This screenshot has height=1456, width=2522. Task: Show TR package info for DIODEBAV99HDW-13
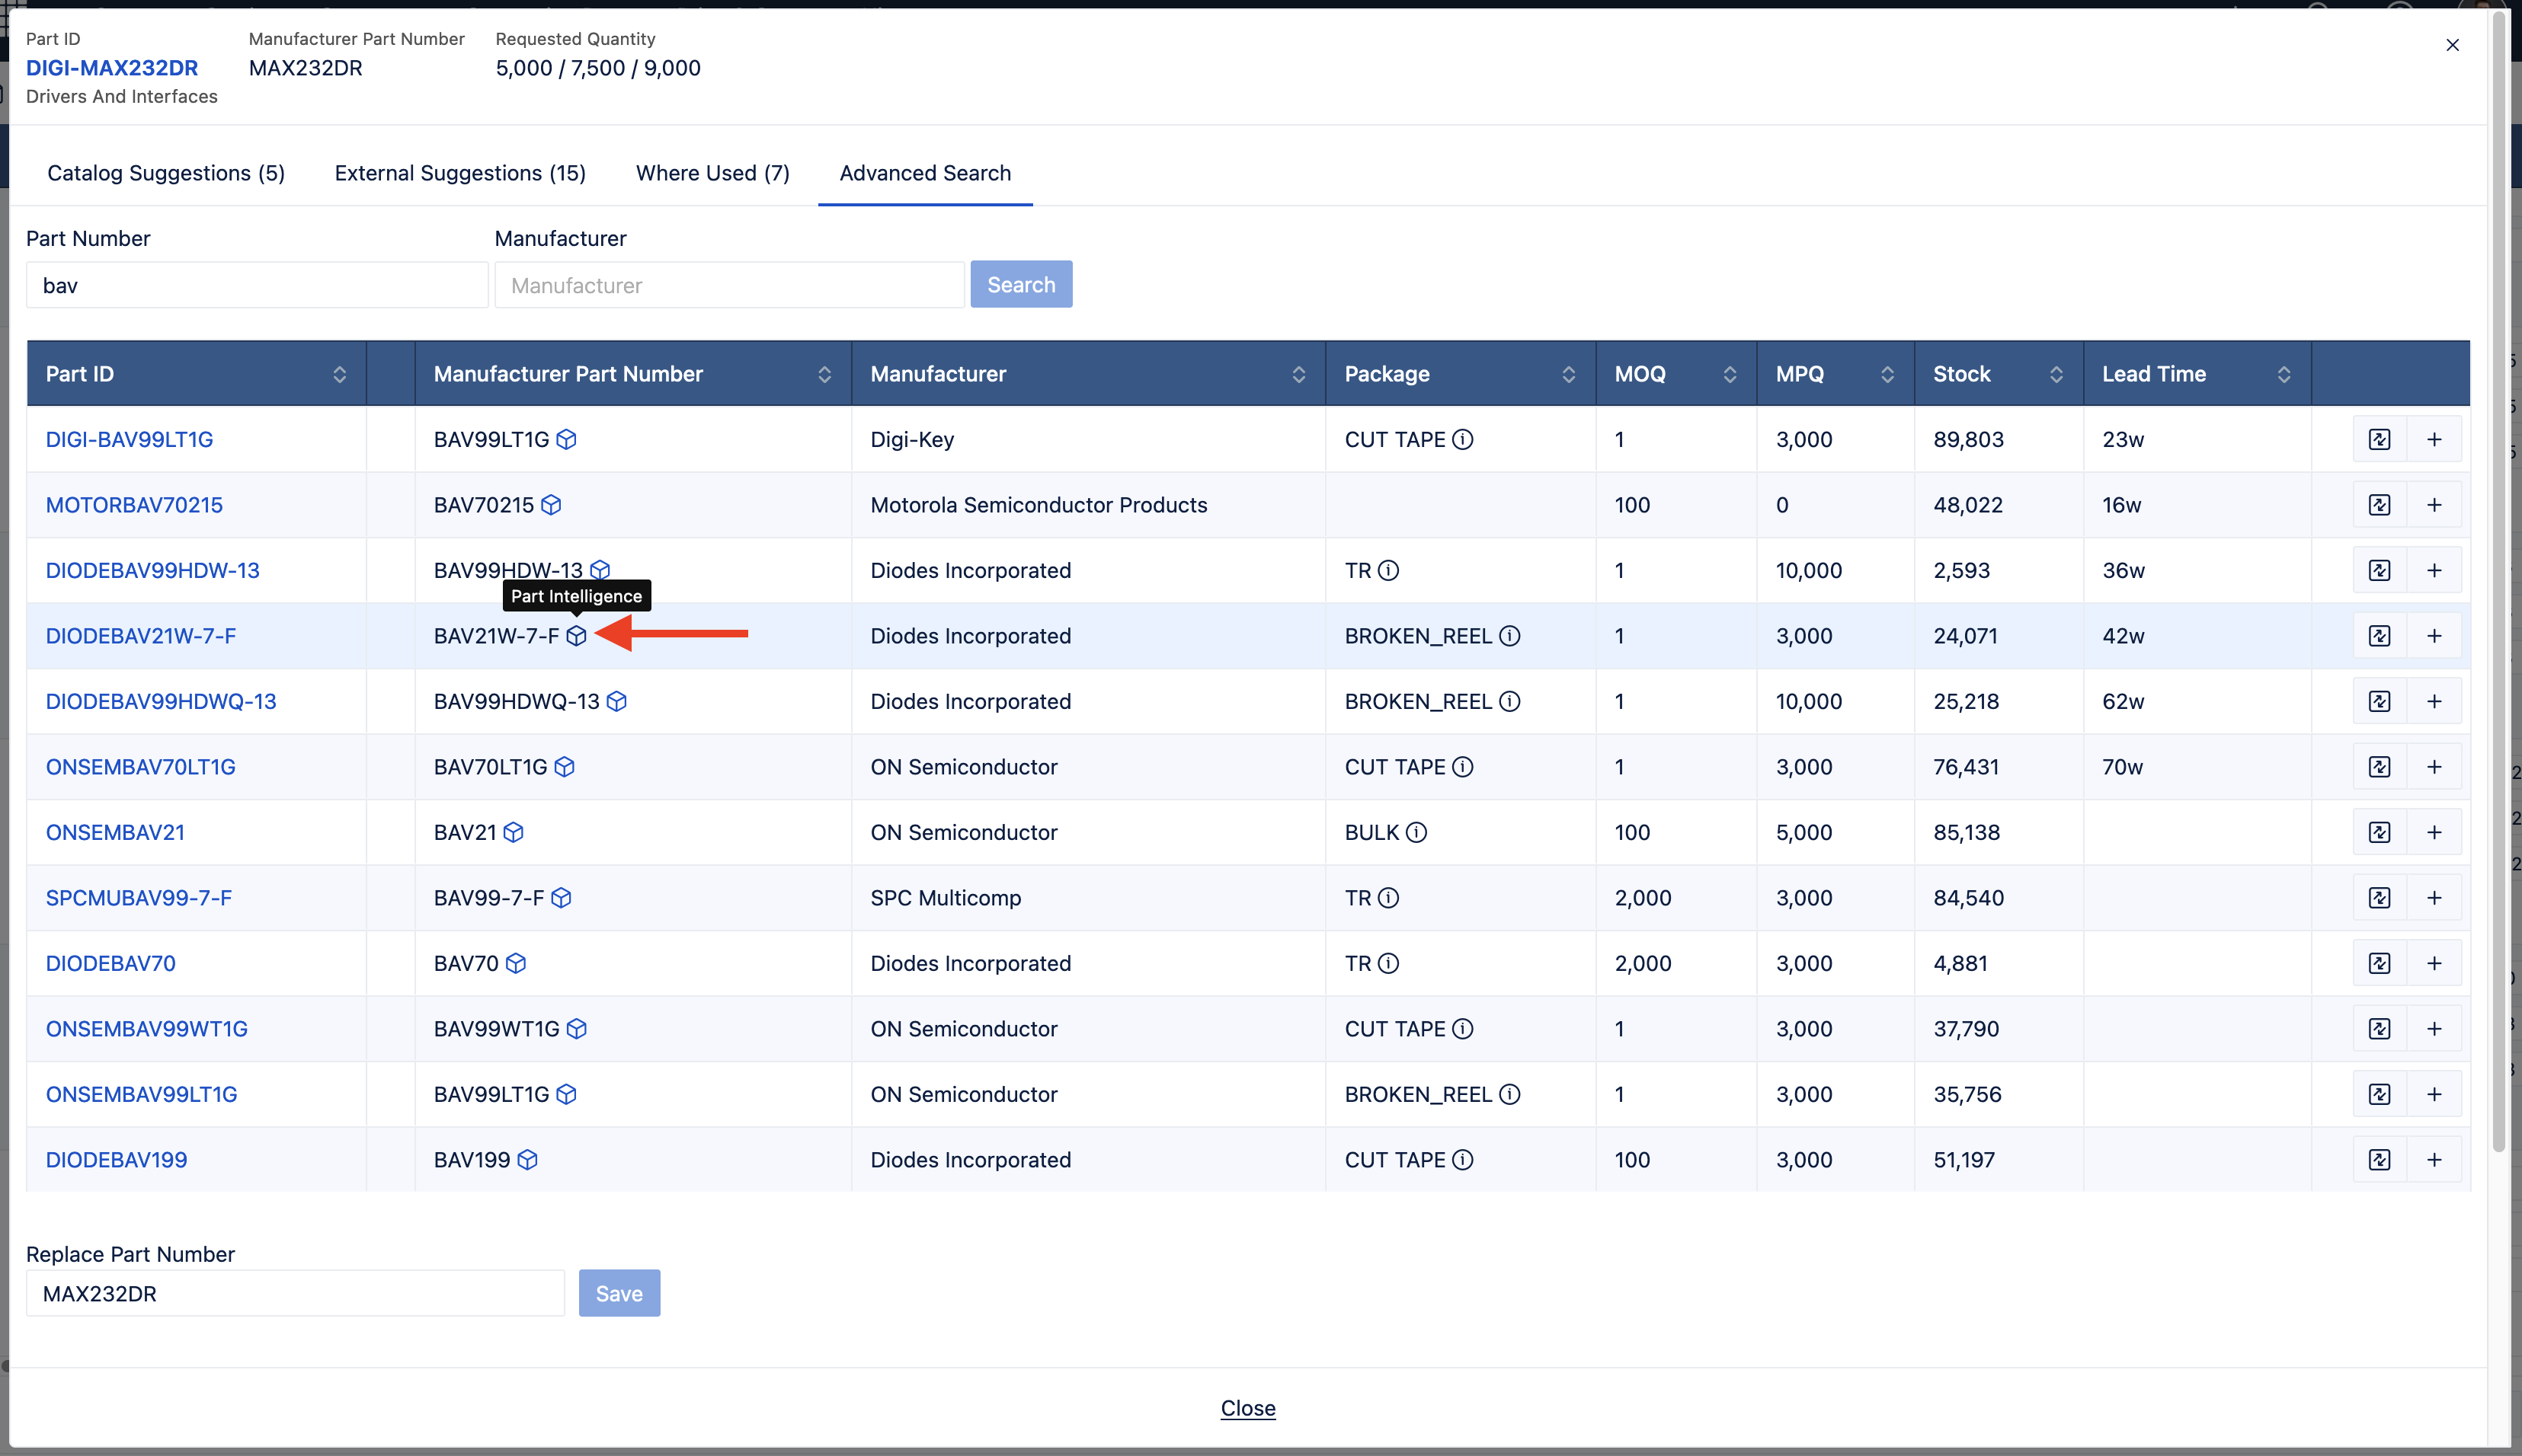(1388, 570)
